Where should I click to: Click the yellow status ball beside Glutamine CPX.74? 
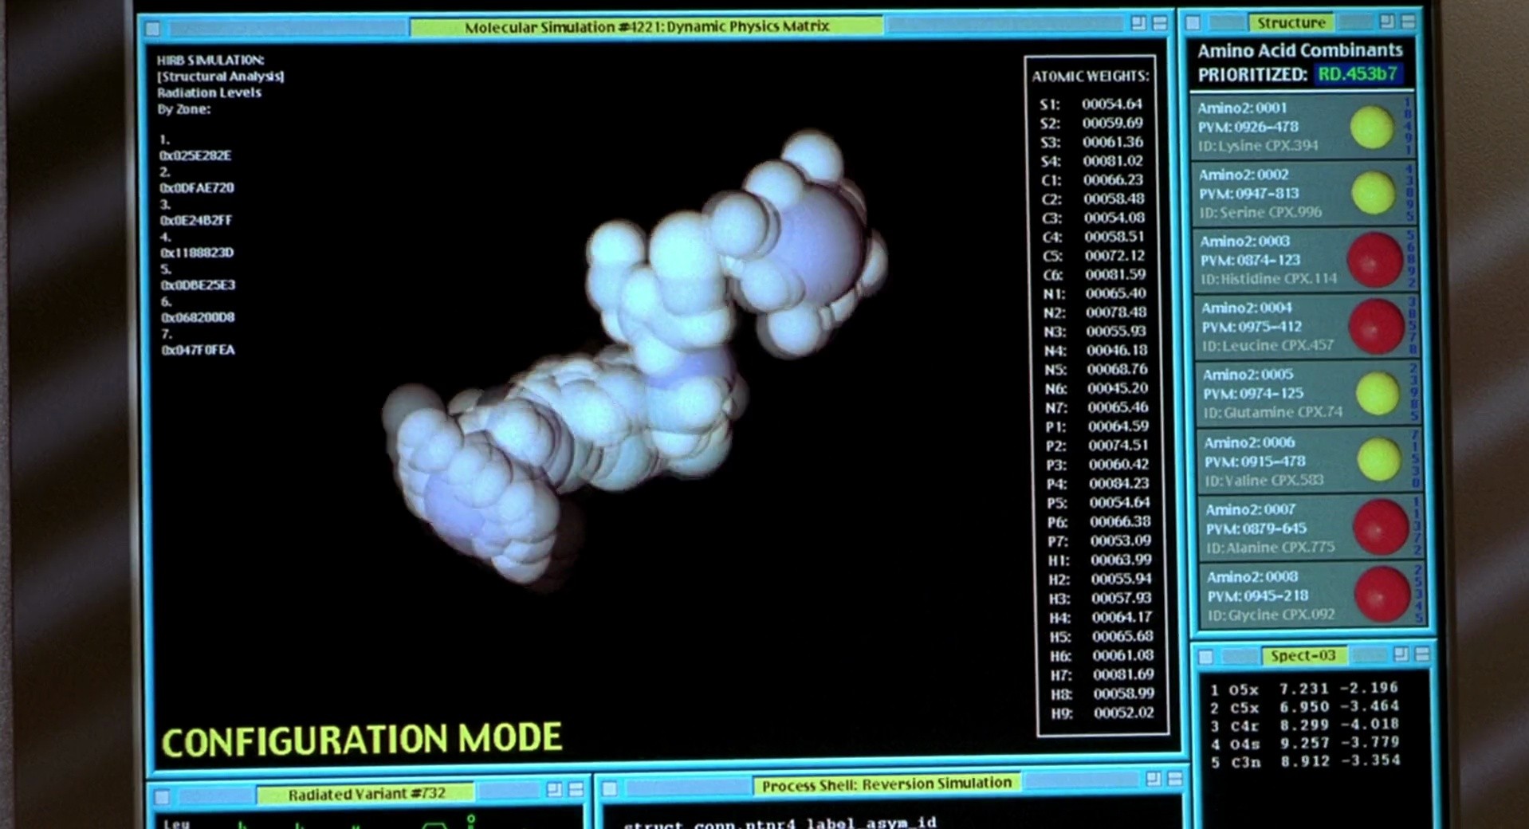pos(1378,394)
